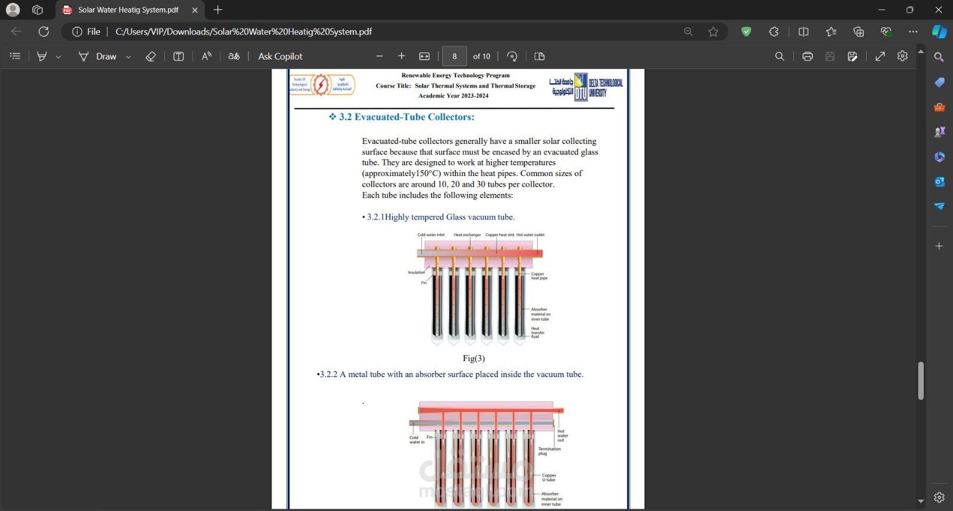953x511 pixels.
Task: Add this page to favorites
Action: [x=713, y=32]
